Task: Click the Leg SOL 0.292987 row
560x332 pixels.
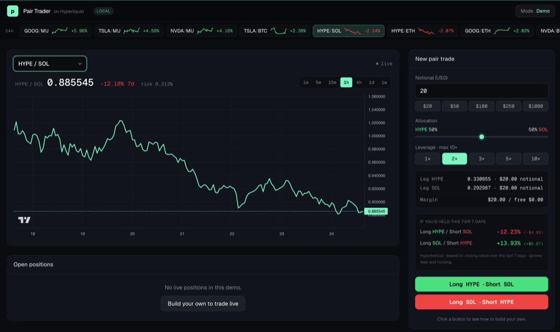Action: point(482,188)
